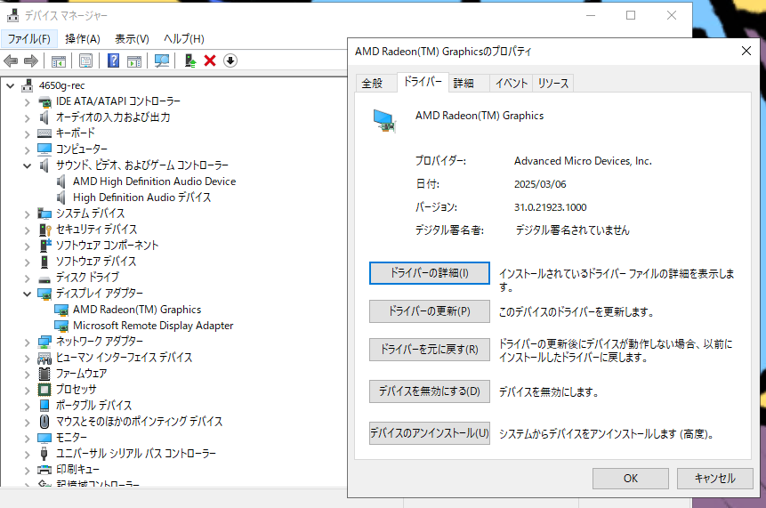Expand ユニバーサル シリアル バス コントローラー
Viewport: 766px width, 508px height.
pos(28,455)
